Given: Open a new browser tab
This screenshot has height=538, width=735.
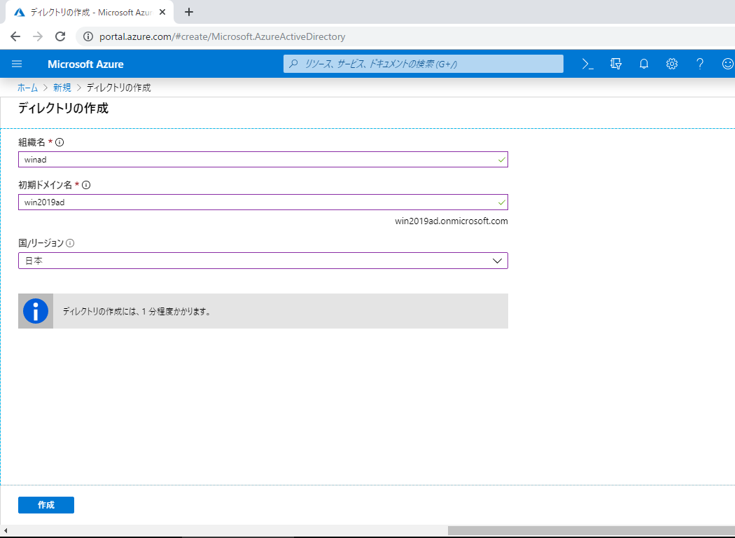Looking at the screenshot, I should click(x=189, y=12).
